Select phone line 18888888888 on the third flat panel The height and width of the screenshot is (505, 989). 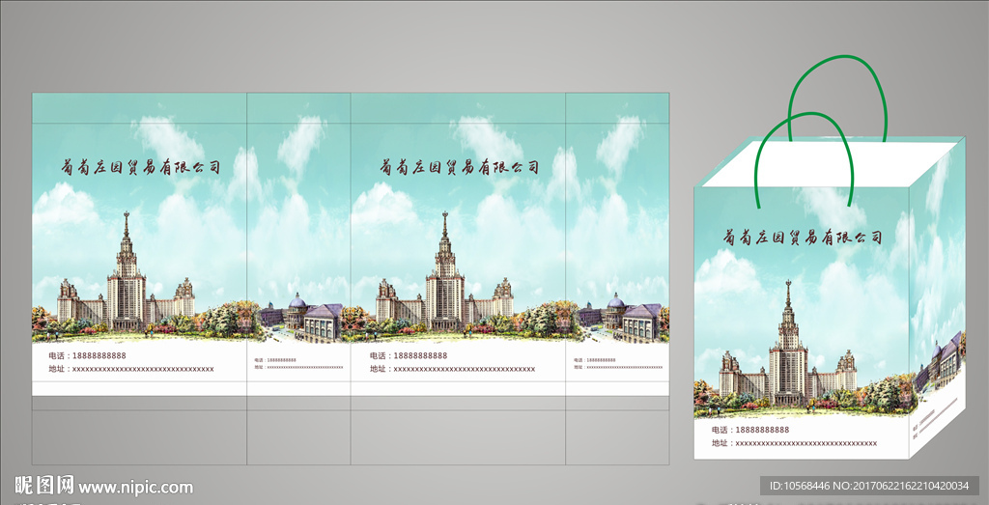(409, 355)
